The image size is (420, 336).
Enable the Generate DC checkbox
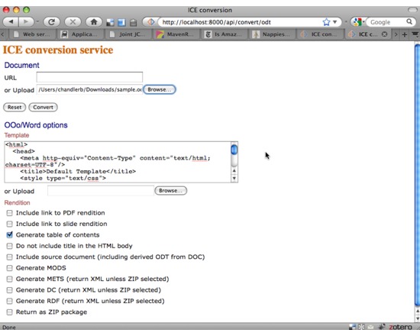(10, 290)
